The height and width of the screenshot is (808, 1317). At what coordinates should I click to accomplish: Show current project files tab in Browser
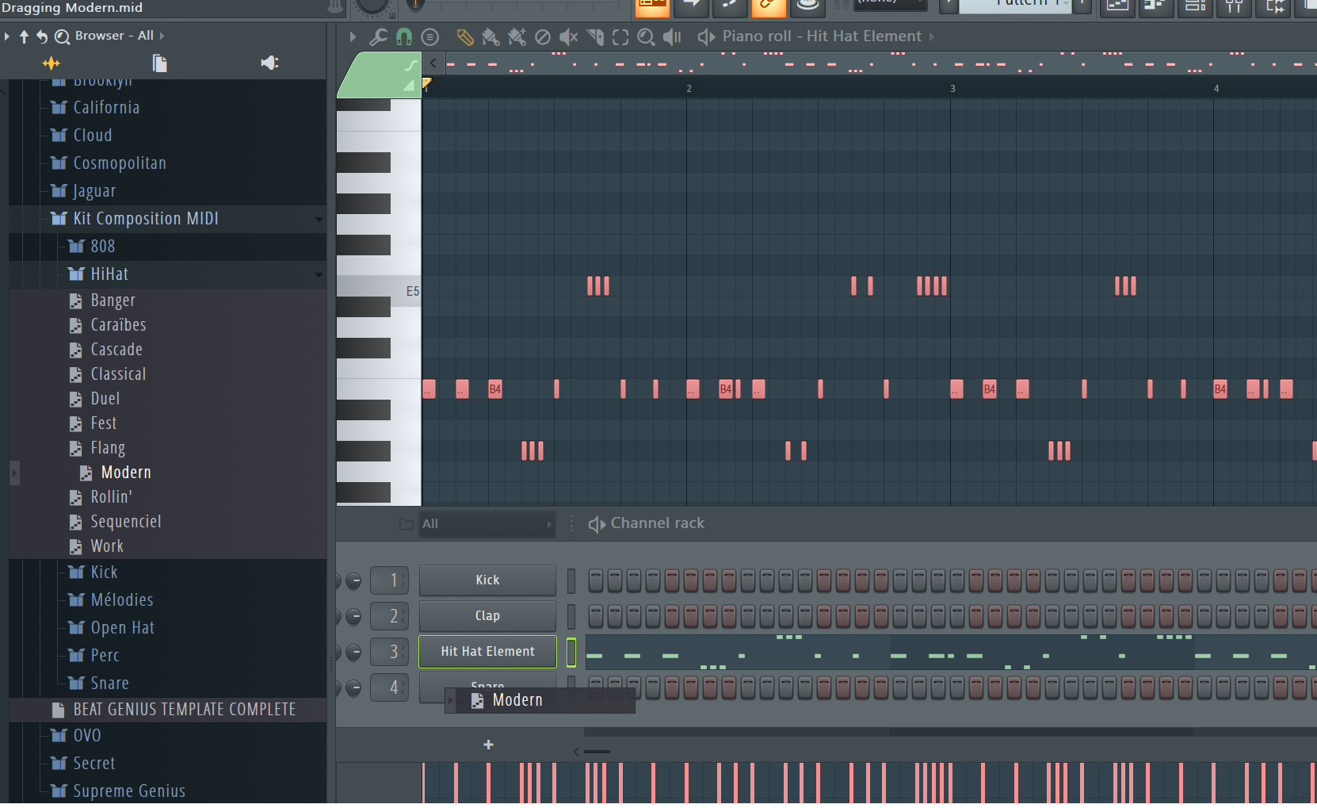tap(160, 63)
